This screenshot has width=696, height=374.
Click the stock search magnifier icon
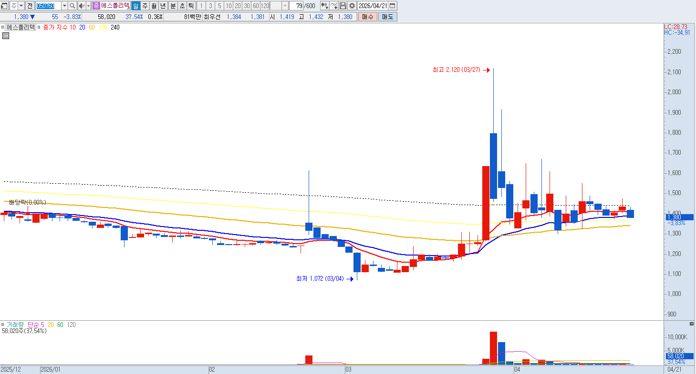coord(73,6)
